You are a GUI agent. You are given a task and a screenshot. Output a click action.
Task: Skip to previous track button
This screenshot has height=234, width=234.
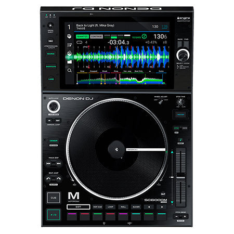pyautogui.click(x=48, y=163)
